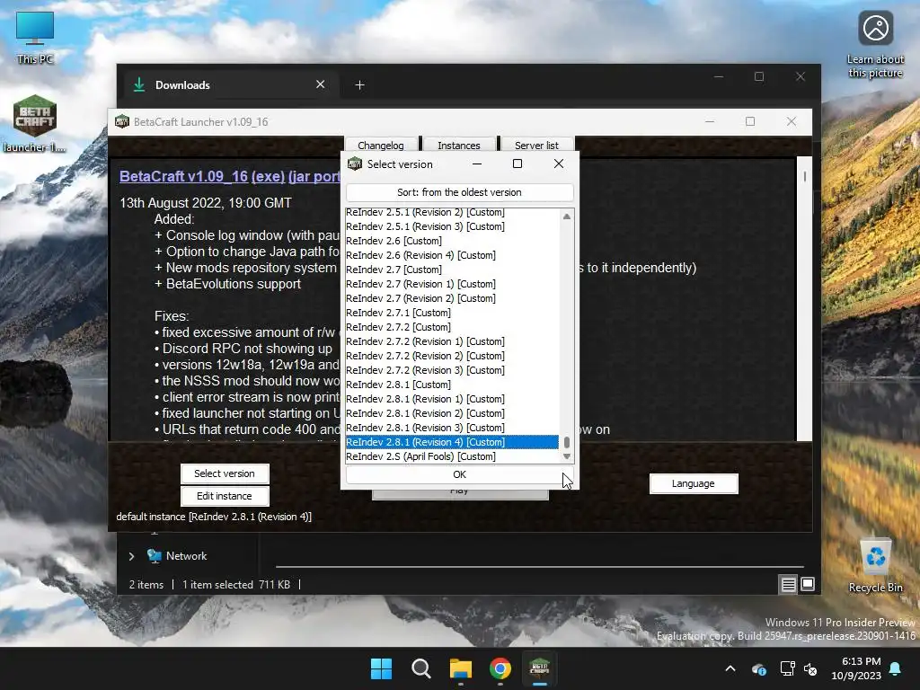Click the version list scroll up arrow
The height and width of the screenshot is (690, 920).
point(566,217)
